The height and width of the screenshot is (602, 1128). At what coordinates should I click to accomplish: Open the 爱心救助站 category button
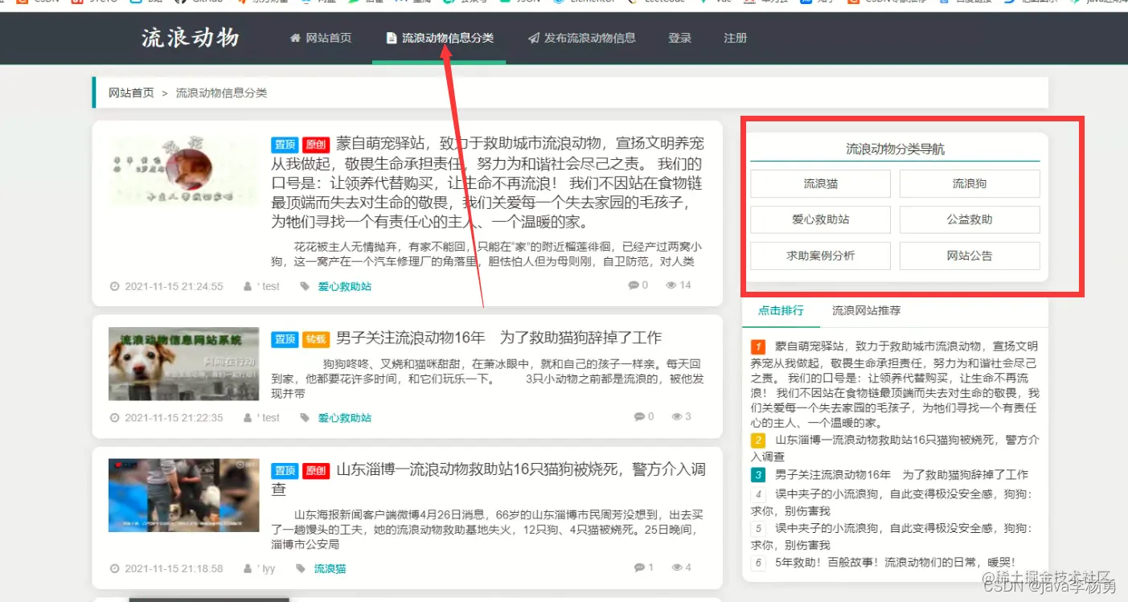820,219
